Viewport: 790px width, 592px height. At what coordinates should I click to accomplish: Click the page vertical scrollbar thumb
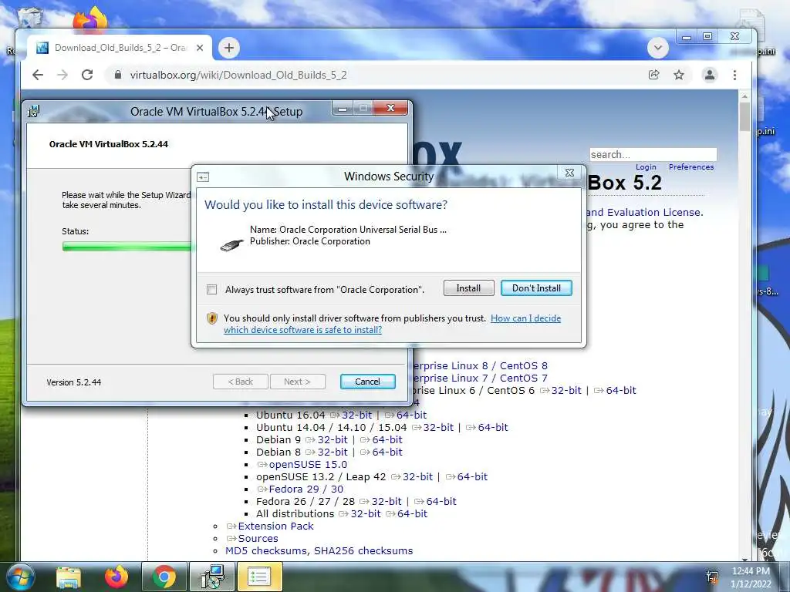pyautogui.click(x=744, y=116)
